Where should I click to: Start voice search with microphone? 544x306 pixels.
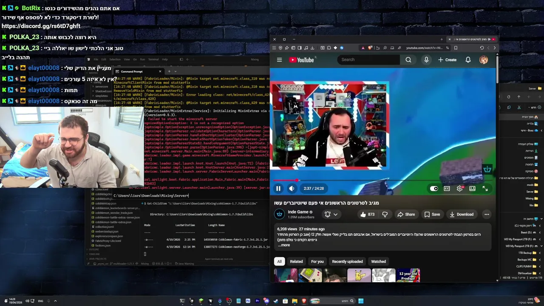(x=426, y=59)
